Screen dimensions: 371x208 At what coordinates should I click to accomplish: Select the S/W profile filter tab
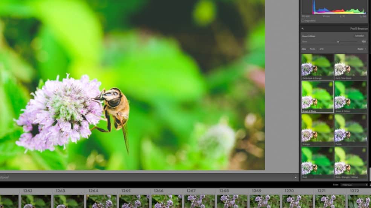click(x=321, y=49)
